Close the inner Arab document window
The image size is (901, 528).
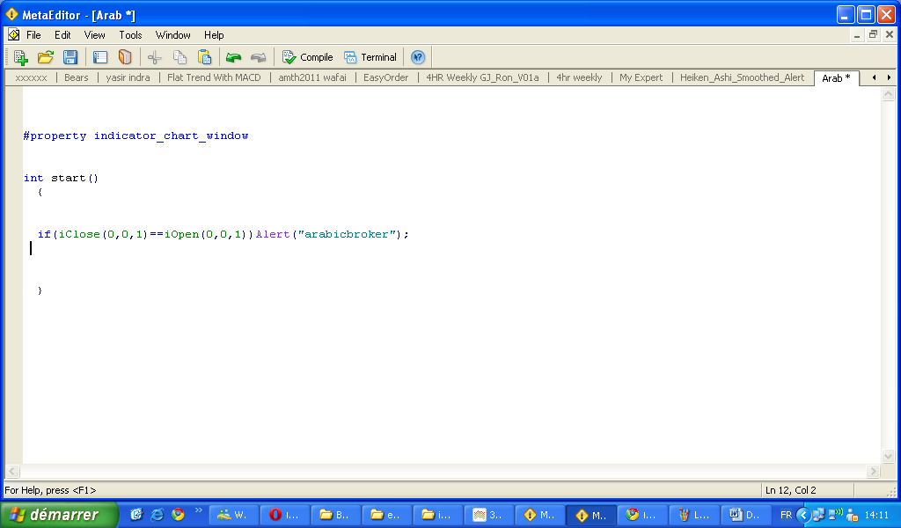click(x=890, y=34)
